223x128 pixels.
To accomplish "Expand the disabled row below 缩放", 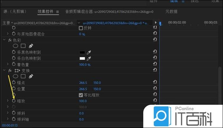I will (8, 107).
